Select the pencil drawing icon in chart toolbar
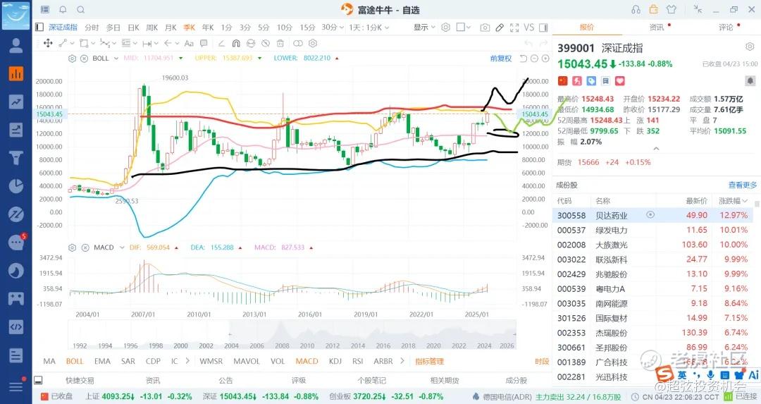This screenshot has height=404, width=761. (500, 27)
